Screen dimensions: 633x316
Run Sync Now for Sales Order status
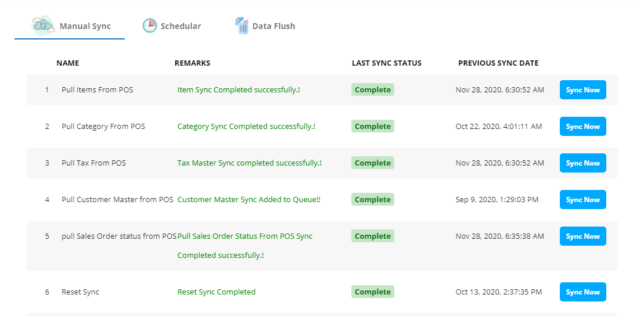point(582,236)
